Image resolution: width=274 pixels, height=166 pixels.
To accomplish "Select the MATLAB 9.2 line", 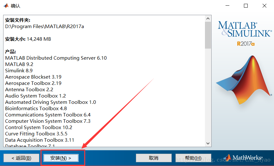I will (x=19, y=64).
